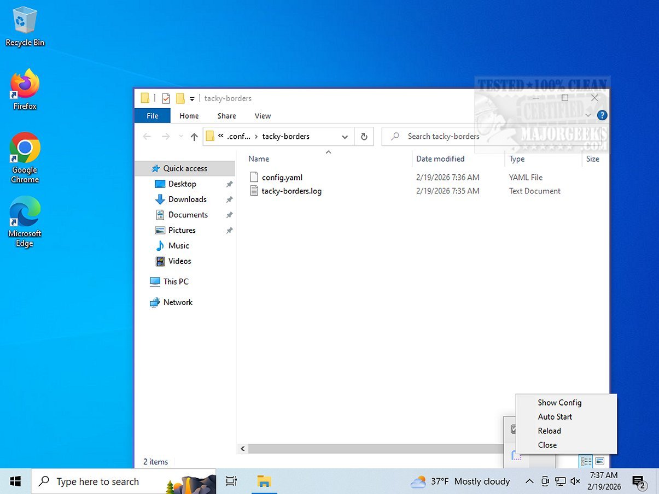The image size is (659, 494).
Task: Expand the ribbon with the chevron
Action: [588, 115]
